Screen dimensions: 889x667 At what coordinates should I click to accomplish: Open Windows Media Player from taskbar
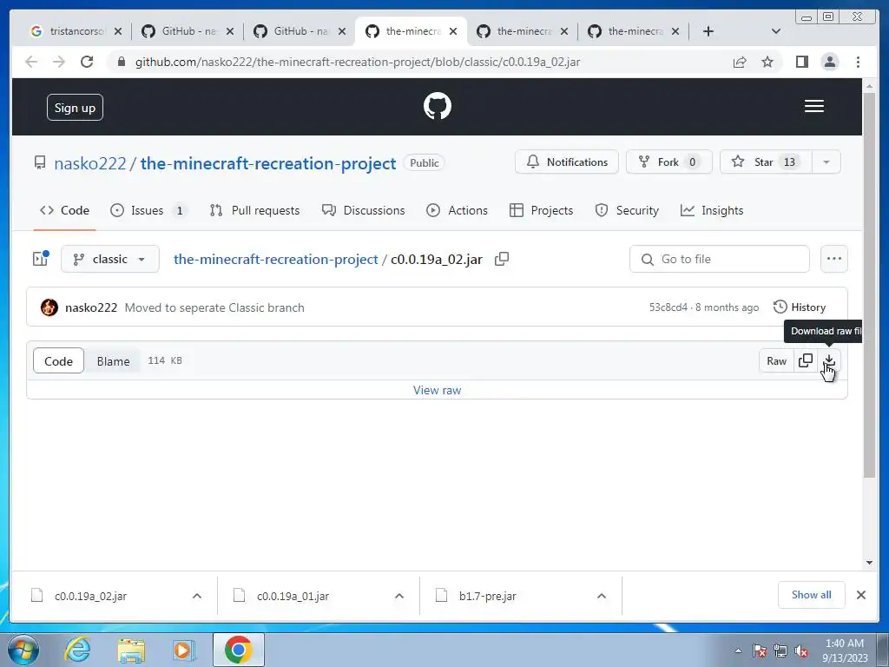tap(183, 650)
